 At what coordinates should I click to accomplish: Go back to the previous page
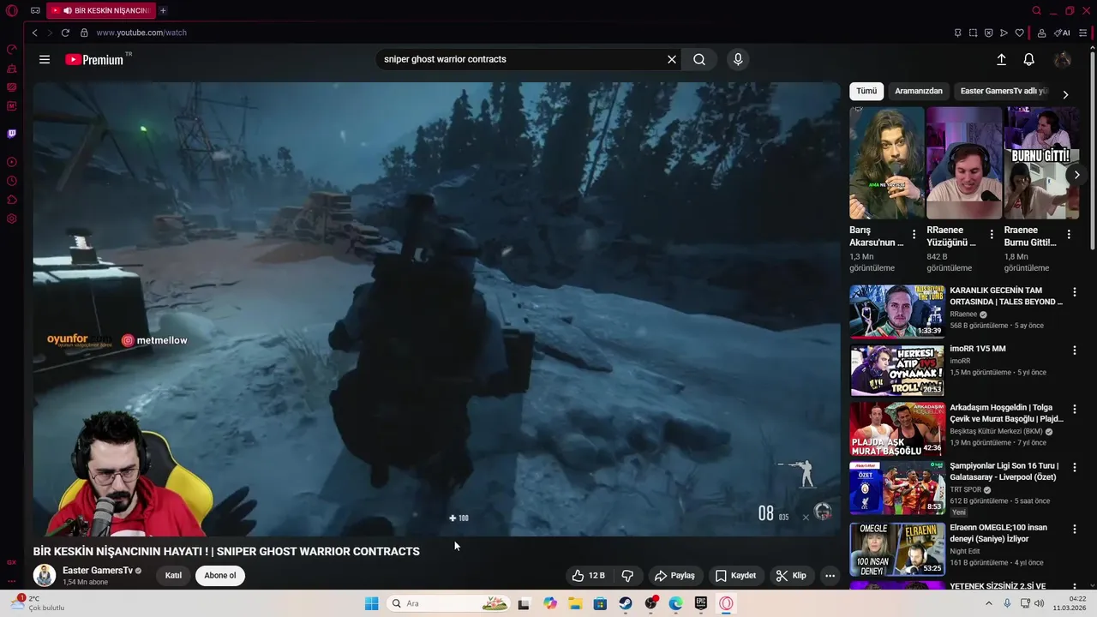[34, 33]
